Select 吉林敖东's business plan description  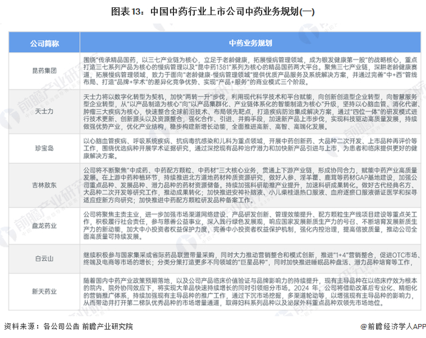tap(250, 185)
